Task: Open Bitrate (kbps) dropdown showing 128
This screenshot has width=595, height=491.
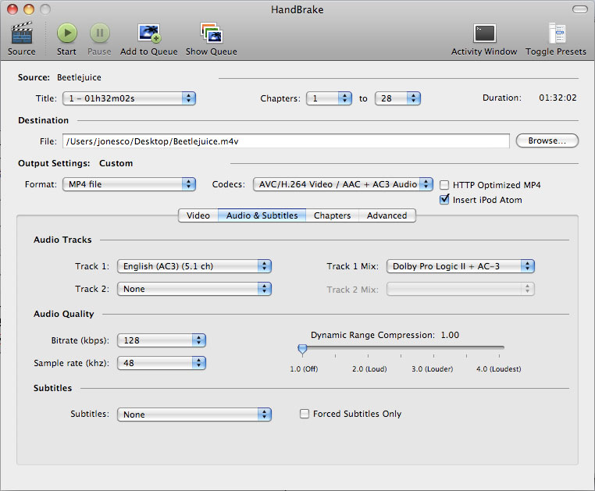Action: (x=162, y=340)
